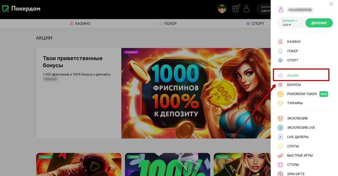Switch to the ПОКЕР top tab
This screenshot has height=176, width=338.
pyautogui.click(x=168, y=24)
